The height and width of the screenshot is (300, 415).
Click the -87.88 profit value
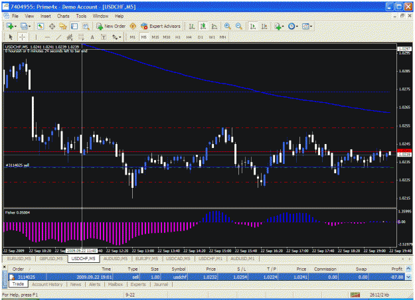(x=397, y=277)
